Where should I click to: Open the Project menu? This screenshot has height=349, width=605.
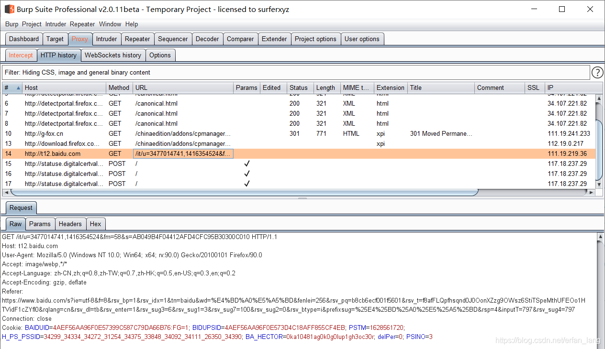click(x=32, y=24)
